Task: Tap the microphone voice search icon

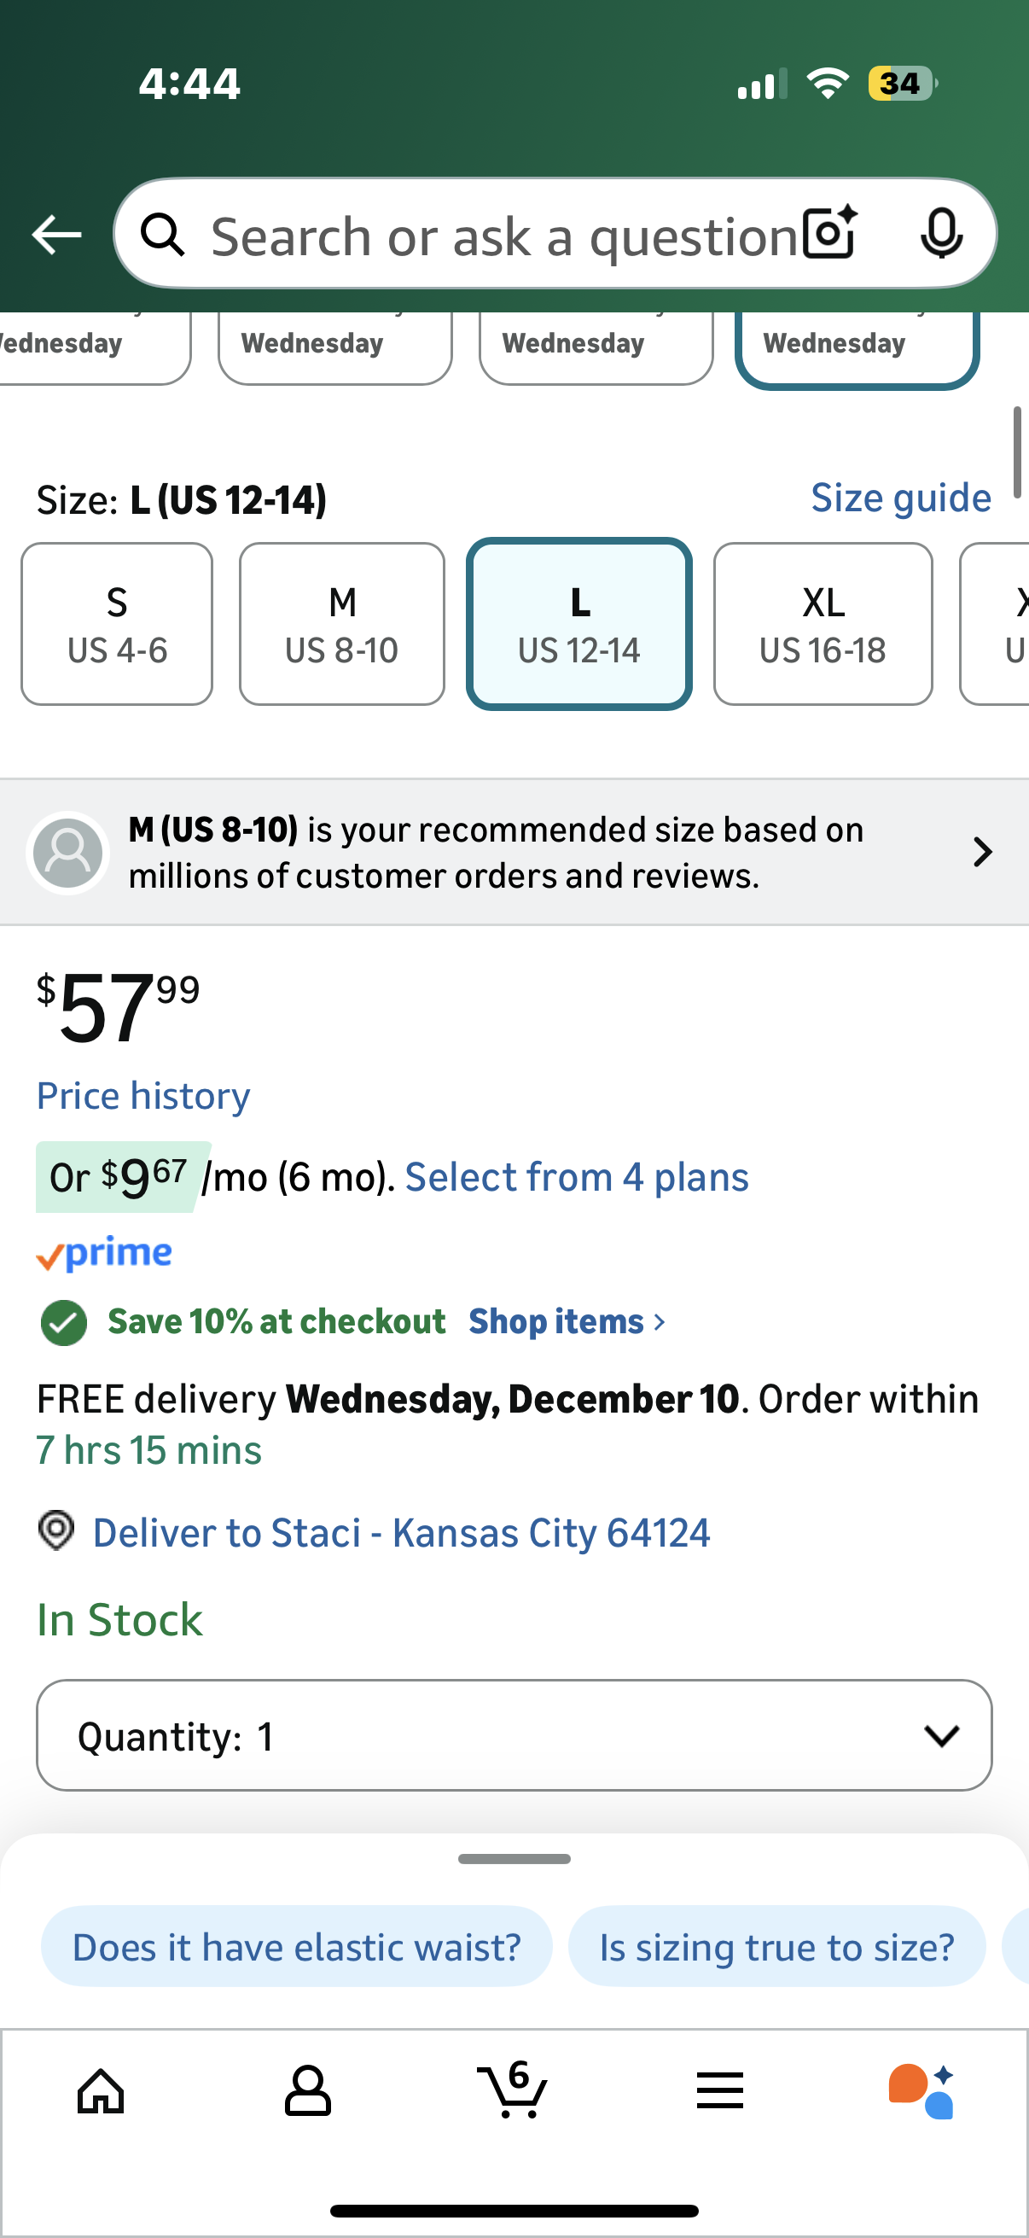Action: pos(941,233)
